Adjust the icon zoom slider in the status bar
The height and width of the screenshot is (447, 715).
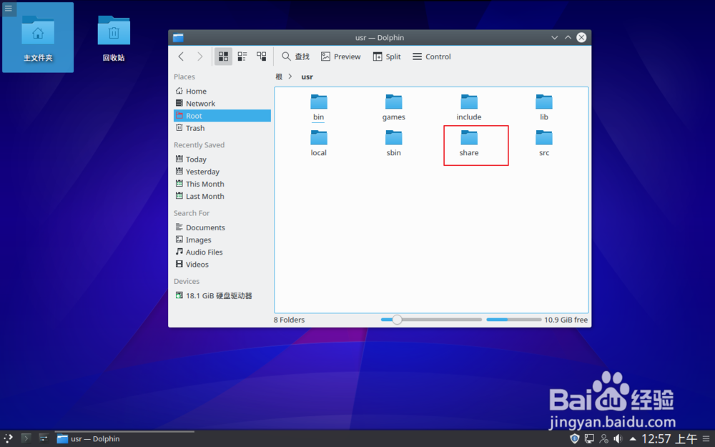coord(398,320)
